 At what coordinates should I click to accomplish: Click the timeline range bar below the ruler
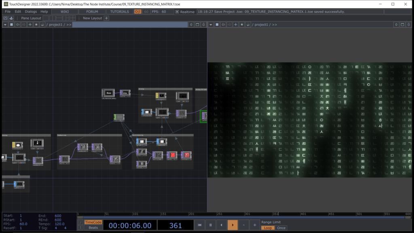click(244, 217)
